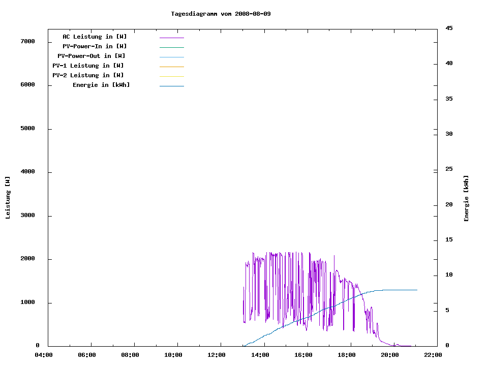The width and height of the screenshot is (488, 366).
Task: Select the blue PV-Power-Out legend line sample
Action: (x=171, y=57)
